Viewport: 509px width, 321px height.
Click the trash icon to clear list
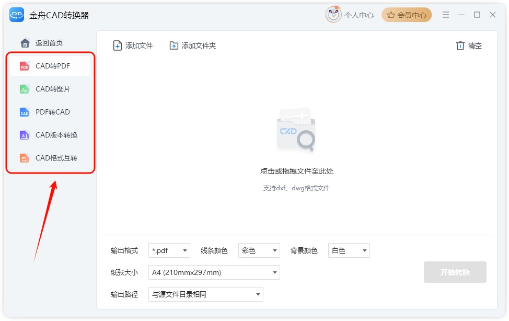point(460,45)
